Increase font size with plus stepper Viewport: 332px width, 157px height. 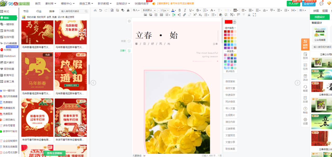coord(168,10)
